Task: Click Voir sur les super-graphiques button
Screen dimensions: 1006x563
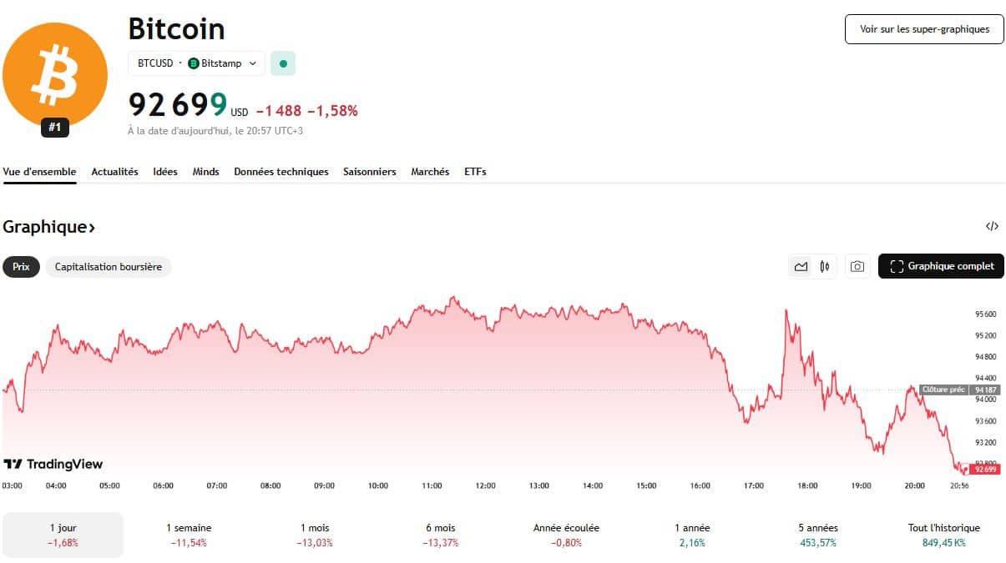Action: 924,29
